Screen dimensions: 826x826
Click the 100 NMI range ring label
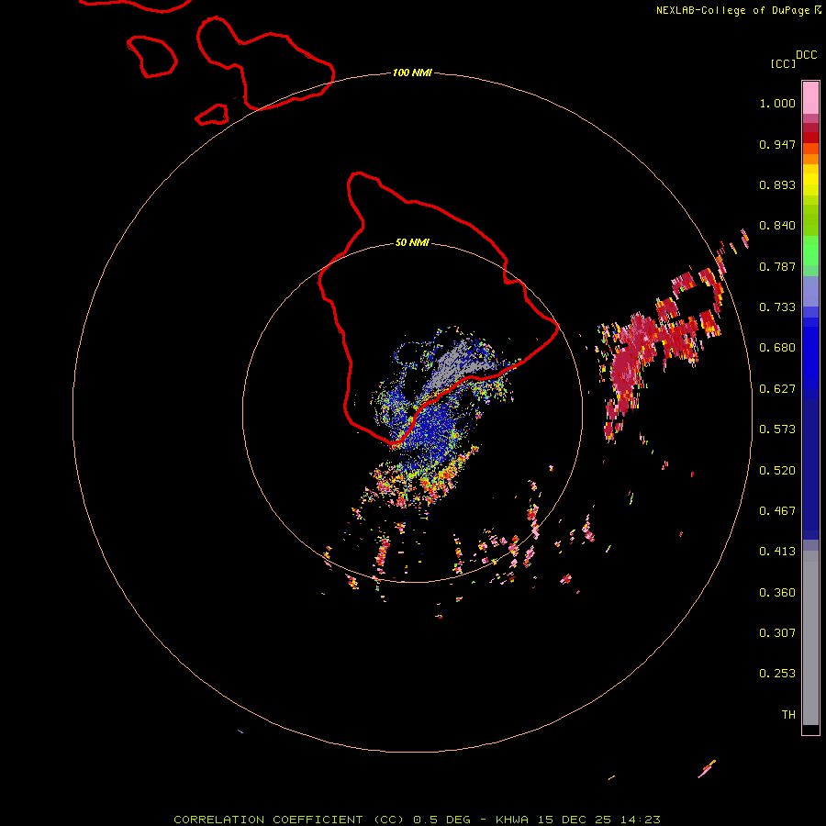coord(412,73)
